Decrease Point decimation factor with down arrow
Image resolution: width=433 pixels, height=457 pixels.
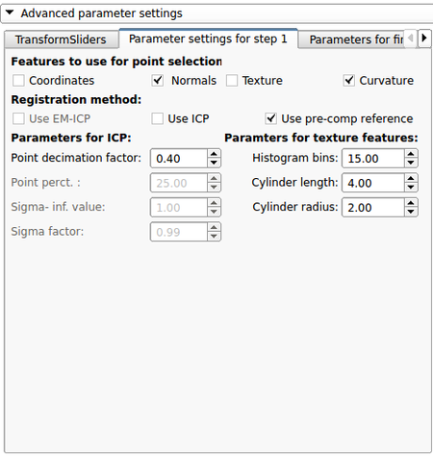click(x=214, y=163)
